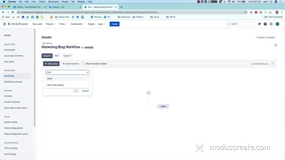Open a new browser tab with plus
The height and width of the screenshot is (160, 285).
121,7
